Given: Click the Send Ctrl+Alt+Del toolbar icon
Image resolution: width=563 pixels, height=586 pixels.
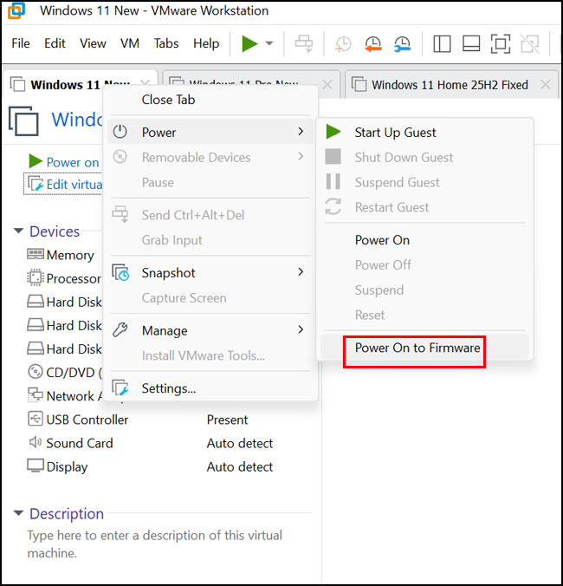Looking at the screenshot, I should click(304, 43).
